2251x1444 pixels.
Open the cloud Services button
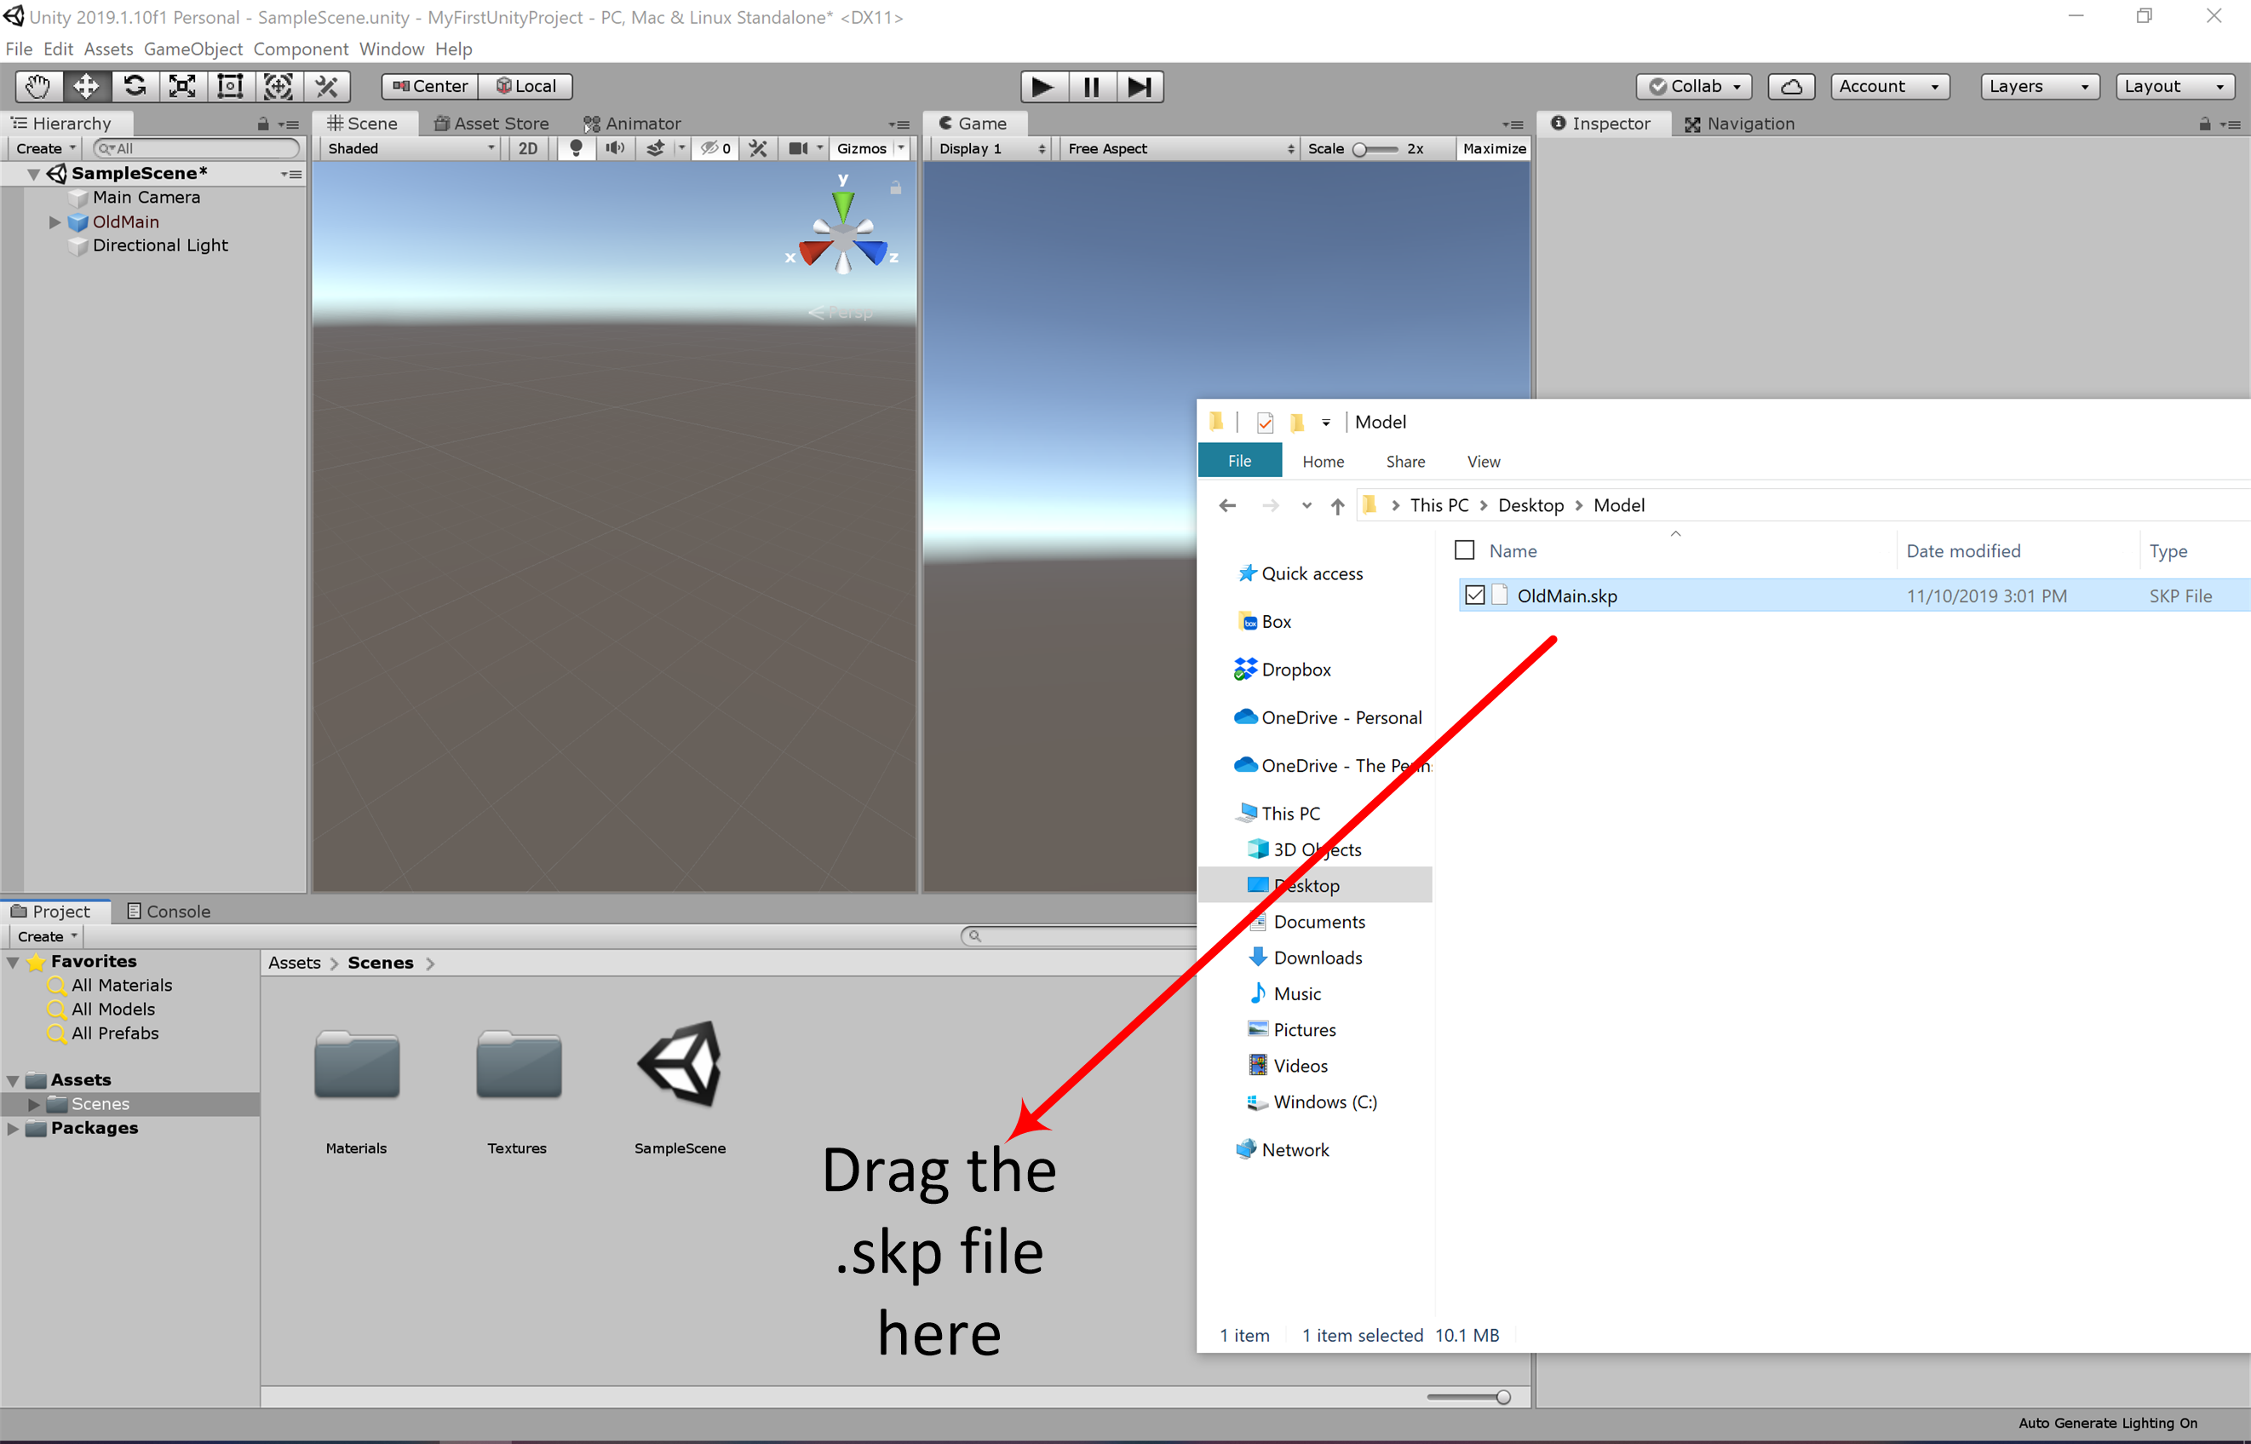[1791, 86]
